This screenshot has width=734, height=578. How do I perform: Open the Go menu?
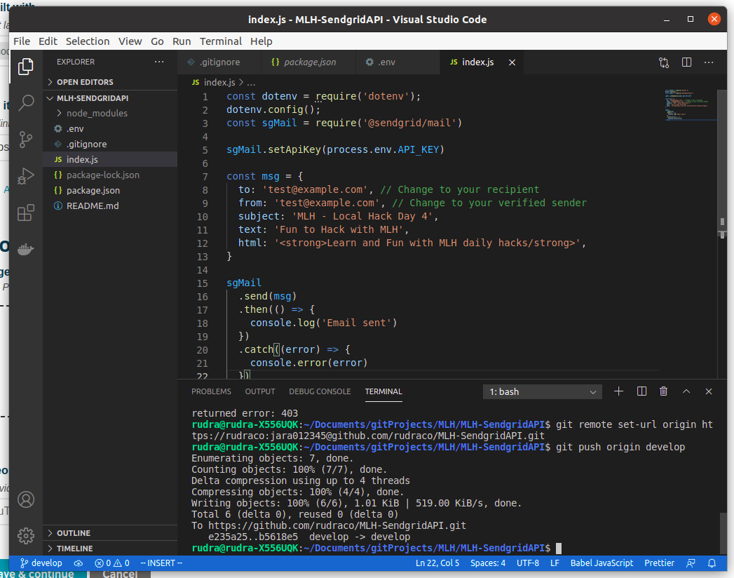tap(157, 41)
